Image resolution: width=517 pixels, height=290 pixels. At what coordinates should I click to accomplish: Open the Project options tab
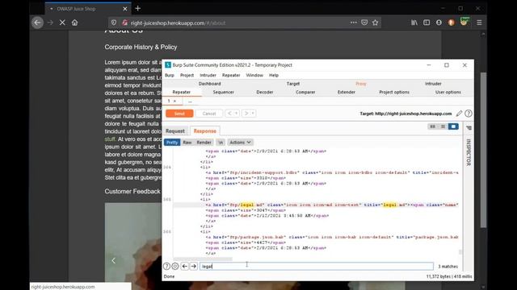tap(394, 93)
